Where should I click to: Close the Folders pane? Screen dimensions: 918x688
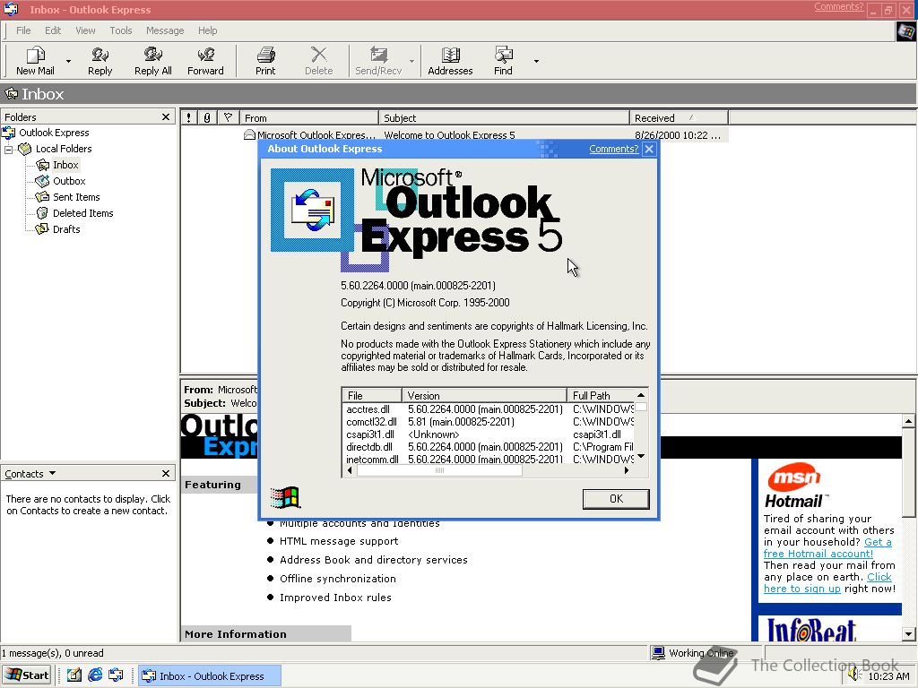(x=166, y=117)
